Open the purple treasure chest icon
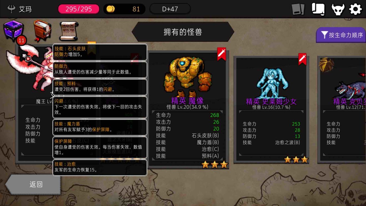This screenshot has height=206, width=366. 13,30
